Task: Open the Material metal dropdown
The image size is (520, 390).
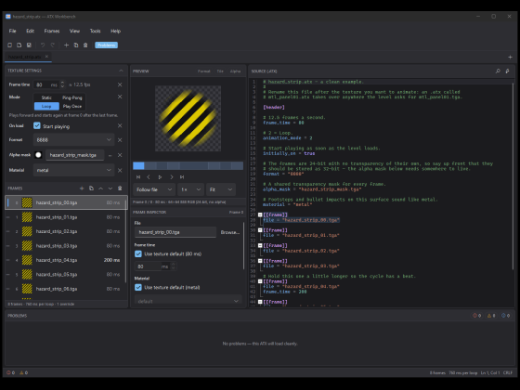Action: coord(74,170)
